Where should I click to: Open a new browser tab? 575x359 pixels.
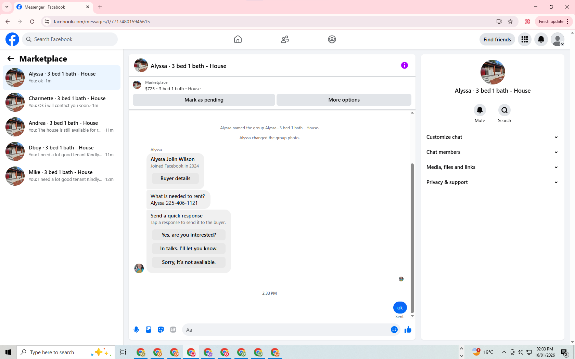click(100, 7)
